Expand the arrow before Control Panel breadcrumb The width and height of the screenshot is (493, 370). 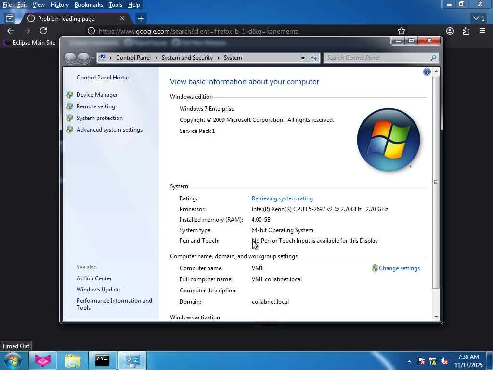[x=110, y=58]
